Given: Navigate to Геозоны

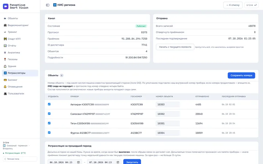Looking at the screenshot, I should pos(20,59).
